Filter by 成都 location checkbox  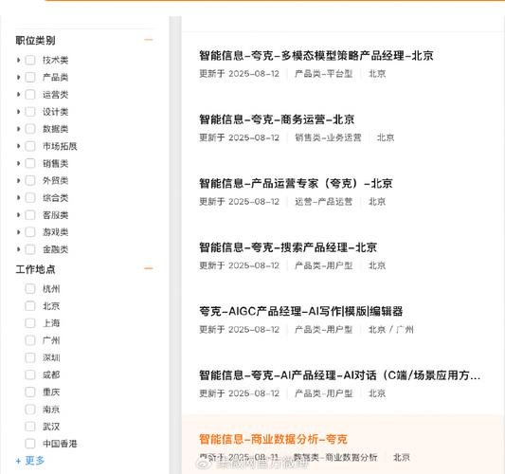tap(30, 374)
